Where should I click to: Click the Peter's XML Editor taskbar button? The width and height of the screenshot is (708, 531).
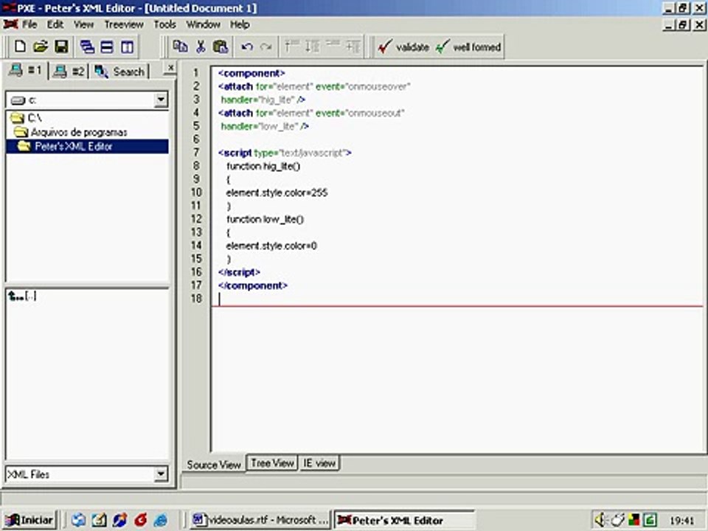tap(403, 520)
